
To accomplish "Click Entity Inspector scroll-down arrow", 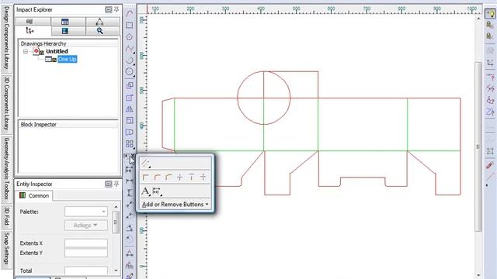I will [x=116, y=270].
